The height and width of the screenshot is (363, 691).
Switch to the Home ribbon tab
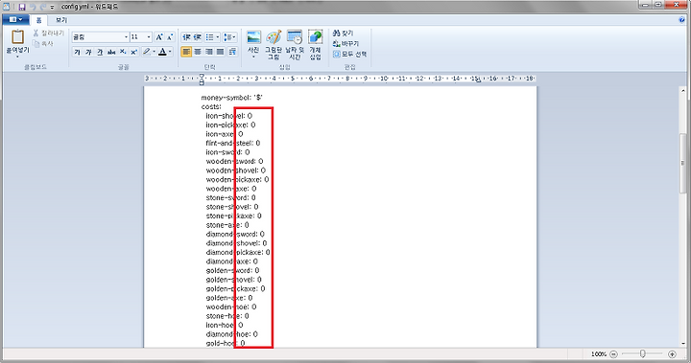[38, 20]
